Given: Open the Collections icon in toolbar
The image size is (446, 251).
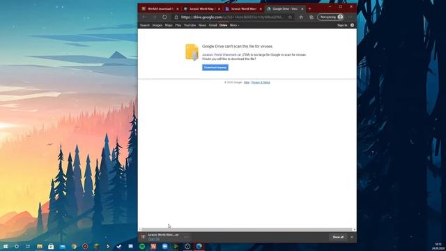Looking at the screenshot, I should click(x=312, y=17).
